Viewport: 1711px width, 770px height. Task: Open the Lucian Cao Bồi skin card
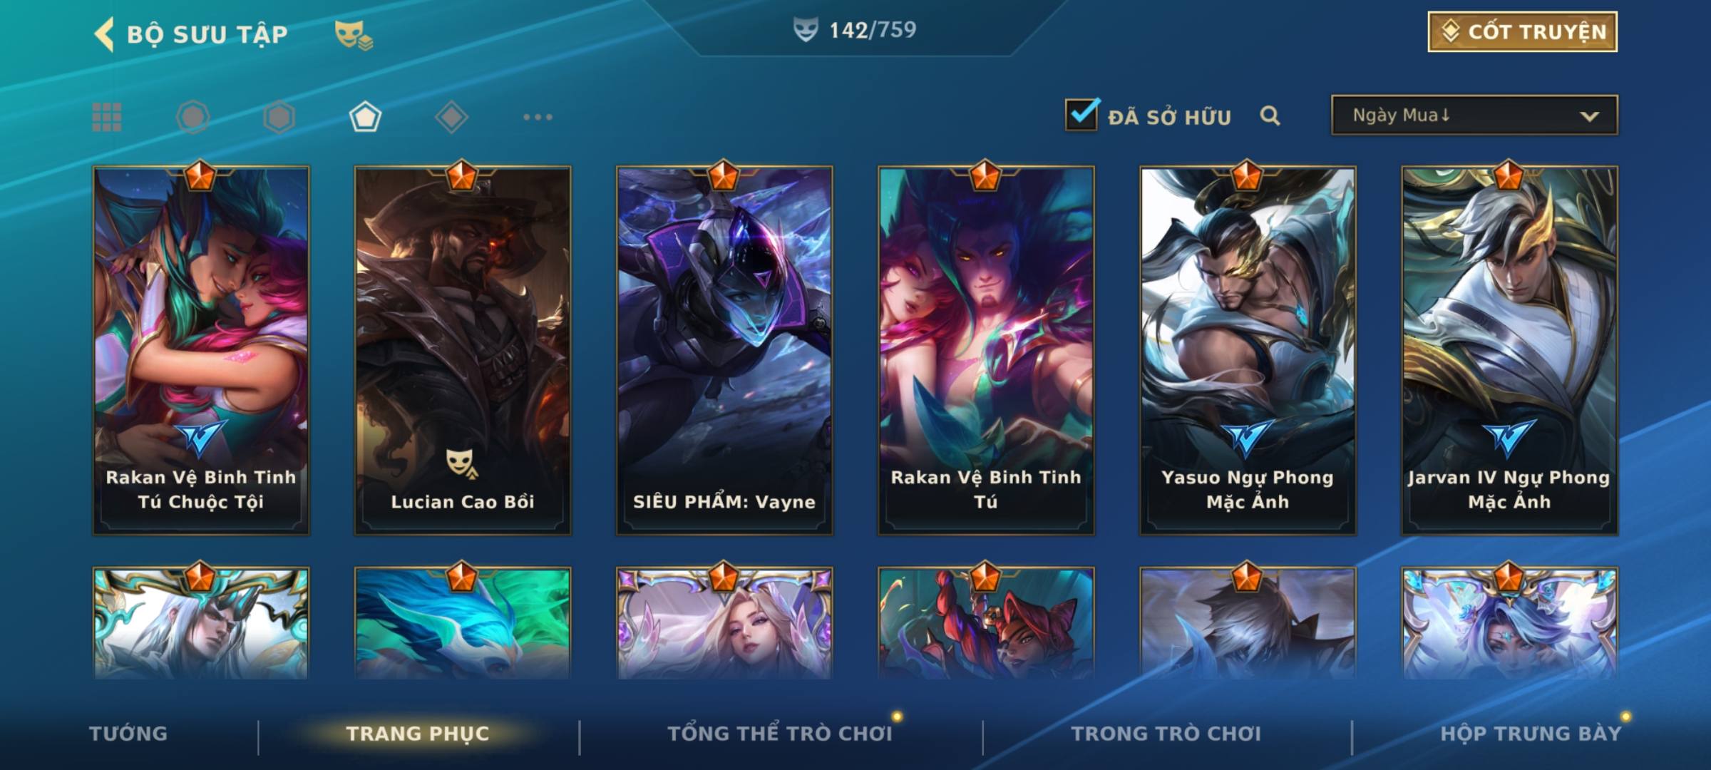coord(463,350)
